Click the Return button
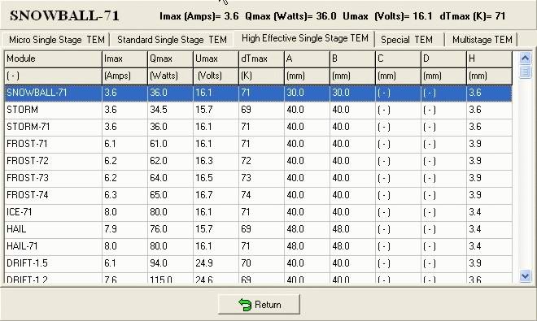537x321 pixels. (259, 304)
